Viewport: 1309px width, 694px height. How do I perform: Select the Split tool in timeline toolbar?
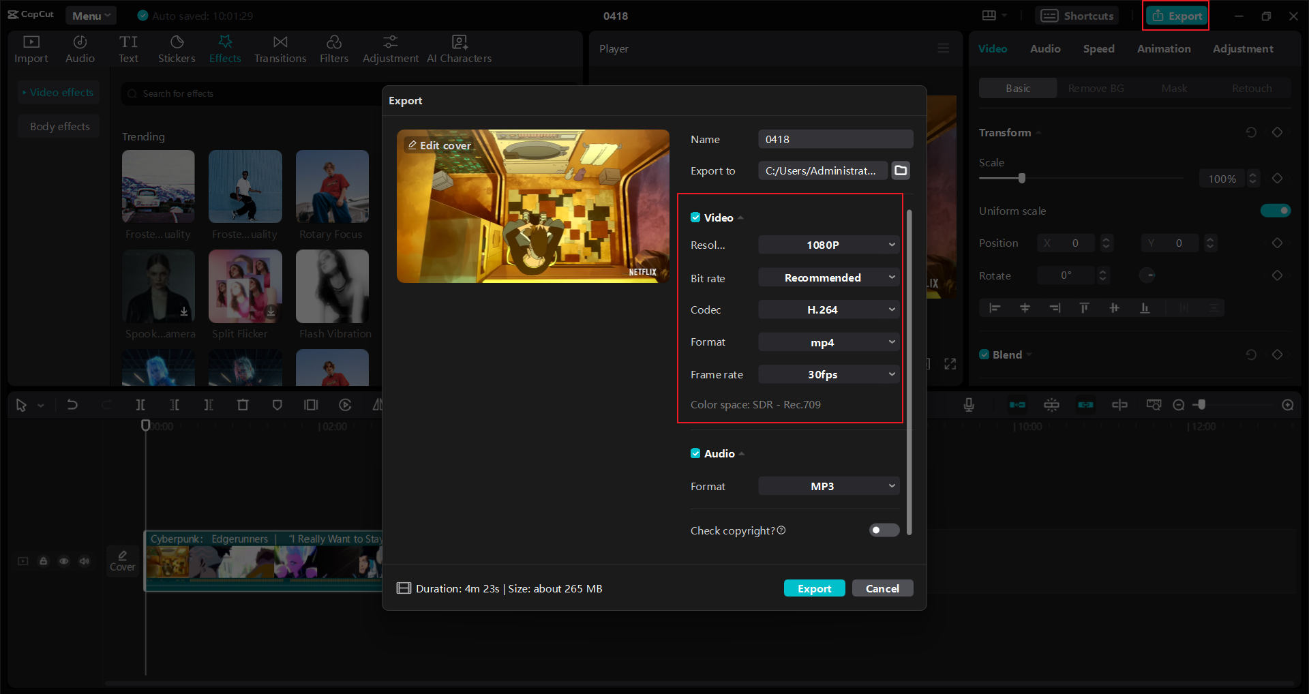click(140, 405)
